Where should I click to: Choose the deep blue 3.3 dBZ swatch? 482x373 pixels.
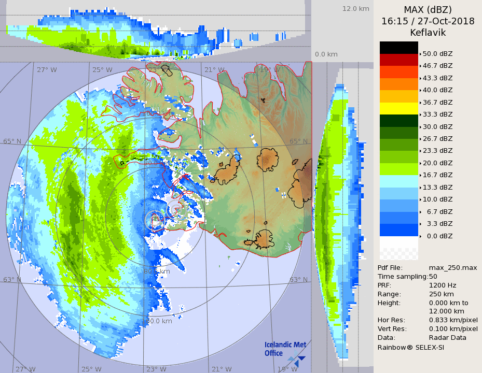coord(398,229)
